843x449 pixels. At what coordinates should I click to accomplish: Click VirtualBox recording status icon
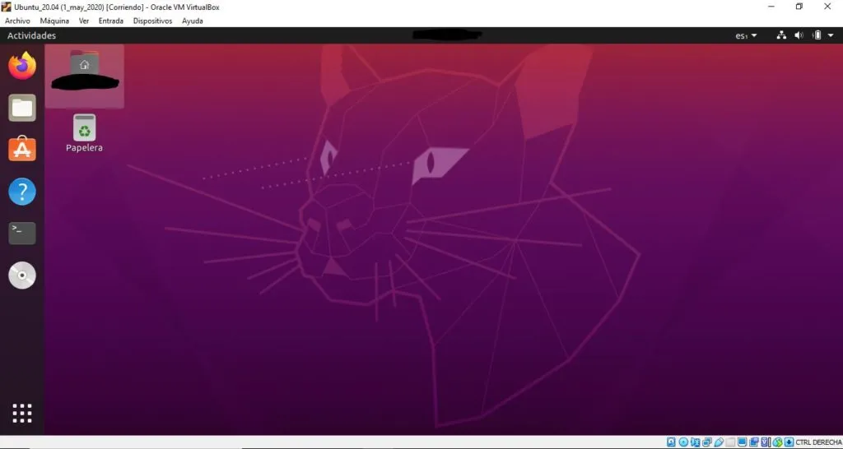click(x=754, y=442)
